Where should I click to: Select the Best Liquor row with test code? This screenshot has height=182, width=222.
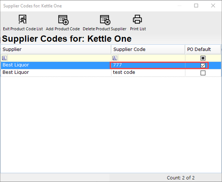point(111,73)
